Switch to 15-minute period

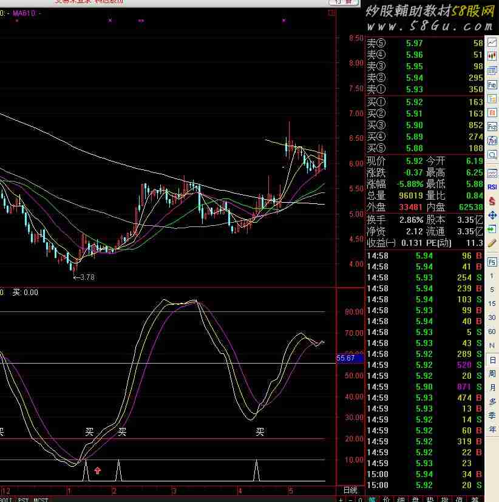coord(492,304)
